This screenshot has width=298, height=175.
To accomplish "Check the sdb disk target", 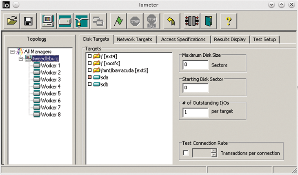I will click(x=90, y=84).
